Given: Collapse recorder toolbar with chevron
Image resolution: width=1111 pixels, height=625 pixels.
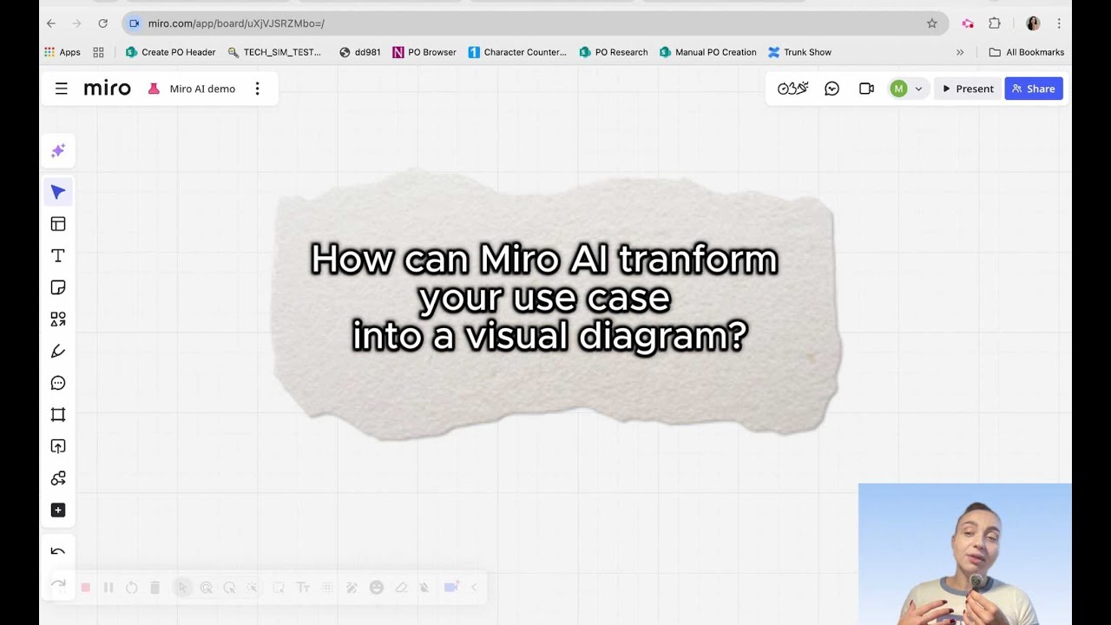Looking at the screenshot, I should [x=474, y=588].
